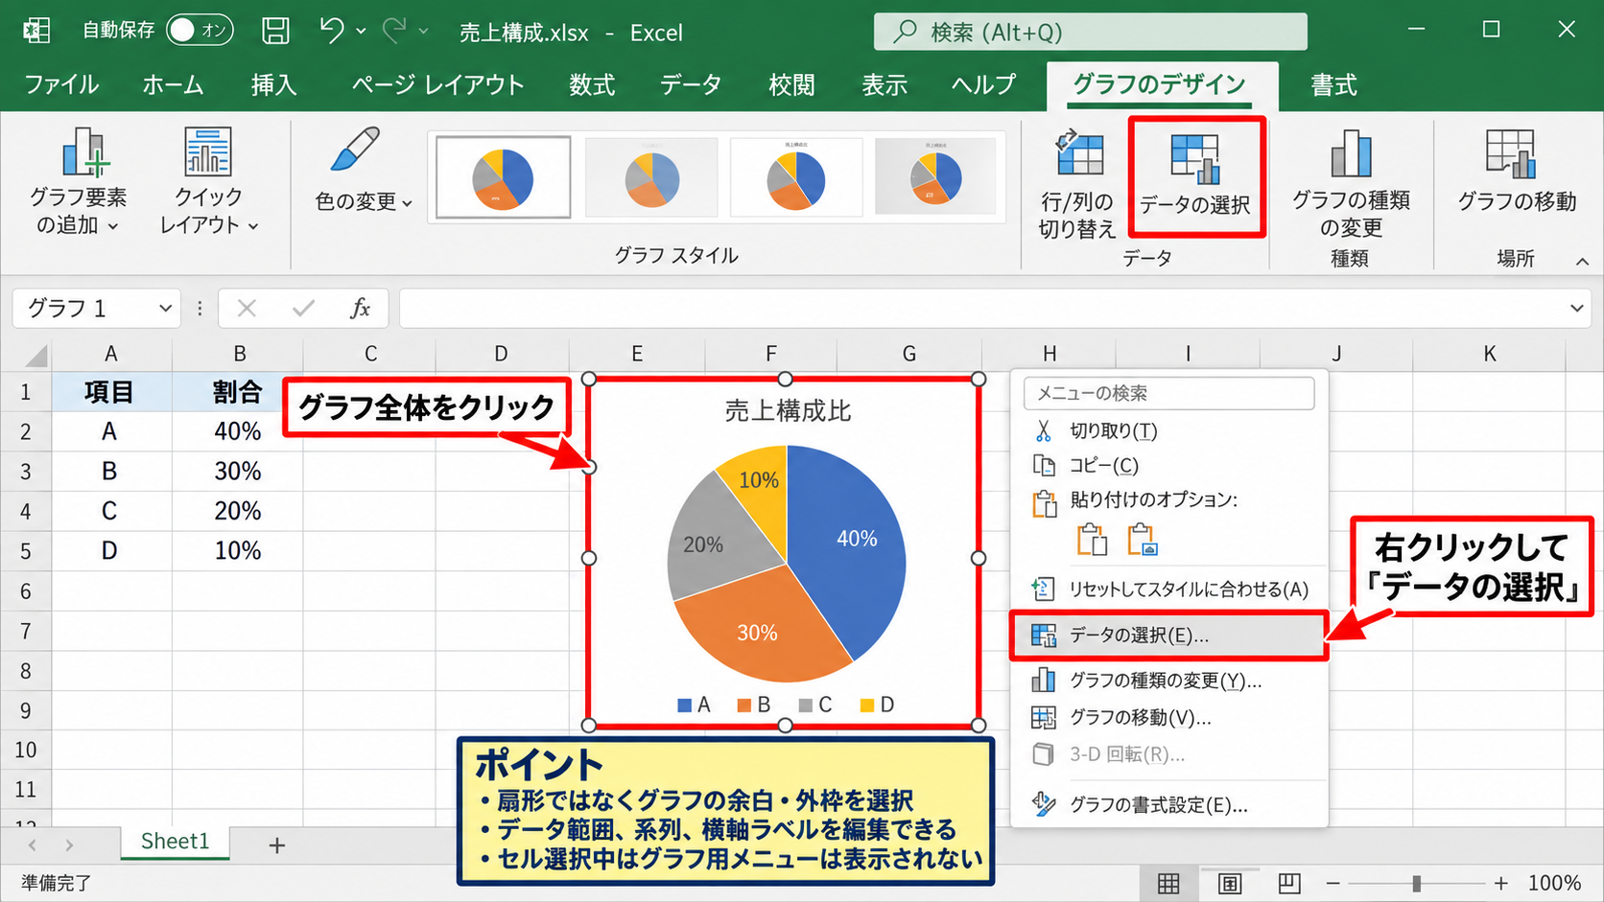Choose 切り取り(T) from context menu
Viewport: 1604px width, 902px height.
1168,431
